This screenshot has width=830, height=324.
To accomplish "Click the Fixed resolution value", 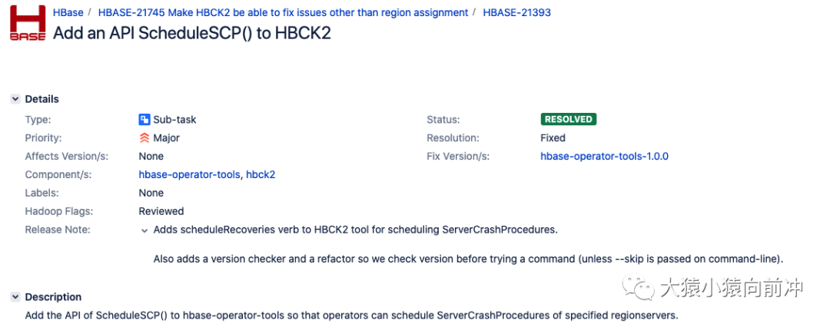I will pyautogui.click(x=553, y=138).
